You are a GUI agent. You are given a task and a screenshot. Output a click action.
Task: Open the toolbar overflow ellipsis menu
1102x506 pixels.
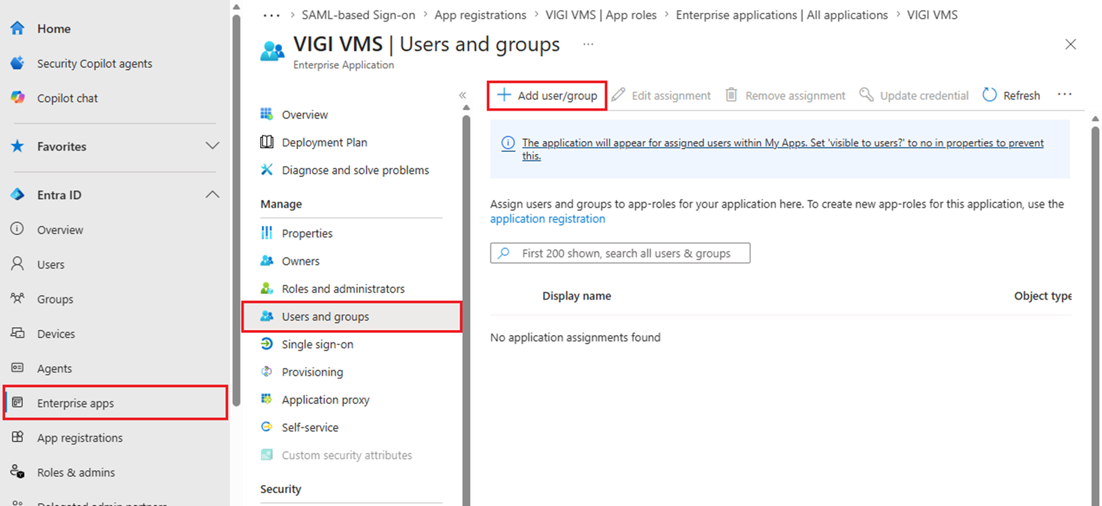pos(1065,94)
